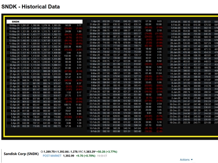Select the 31-Mar-26 date cell
This screenshot has width=218, height=163.
pos(95,24)
